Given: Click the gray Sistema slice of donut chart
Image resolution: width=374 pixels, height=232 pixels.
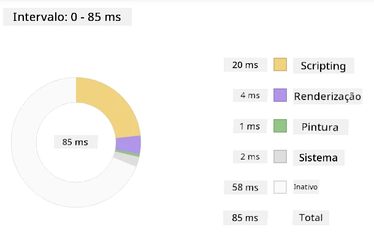Looking at the screenshot, I should (x=126, y=159).
